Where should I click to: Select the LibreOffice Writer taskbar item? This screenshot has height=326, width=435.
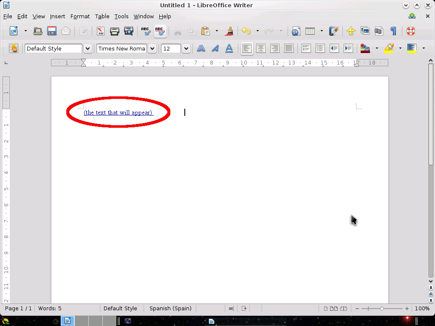[67, 320]
